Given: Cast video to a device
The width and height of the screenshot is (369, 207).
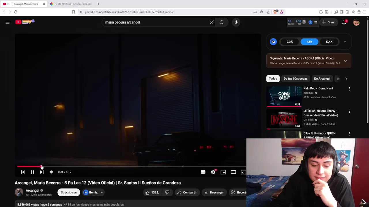Looking at the screenshot, I should point(243,172).
